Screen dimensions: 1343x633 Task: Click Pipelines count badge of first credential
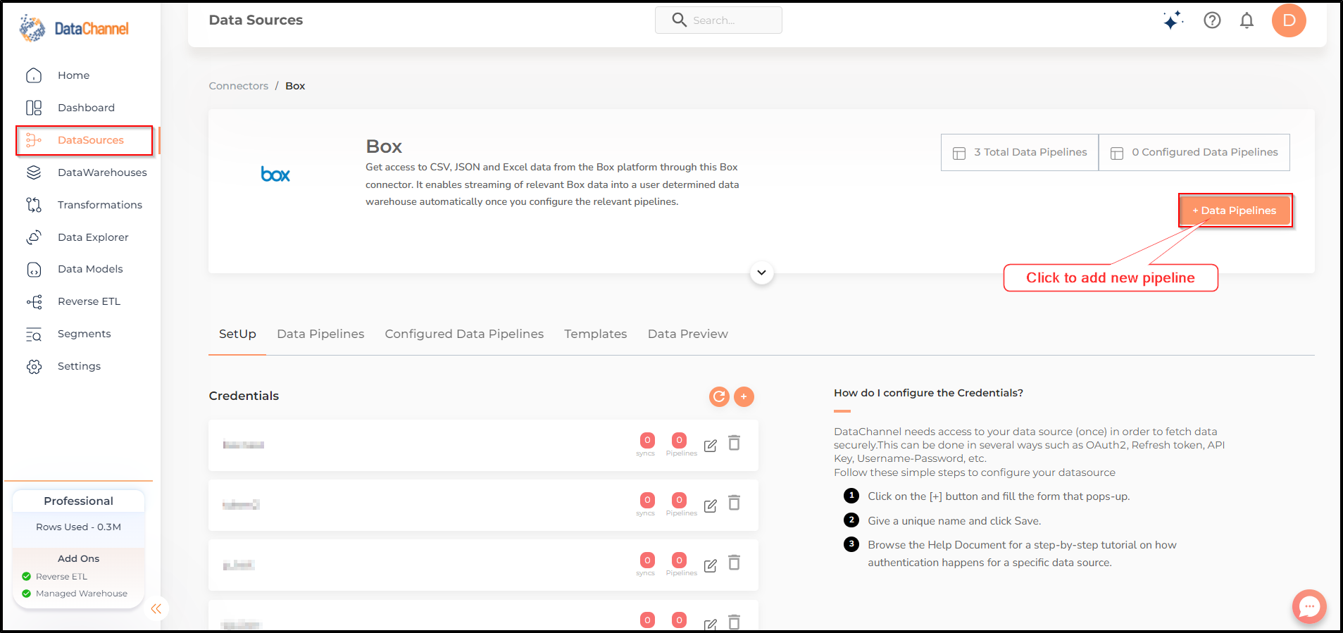tap(679, 440)
